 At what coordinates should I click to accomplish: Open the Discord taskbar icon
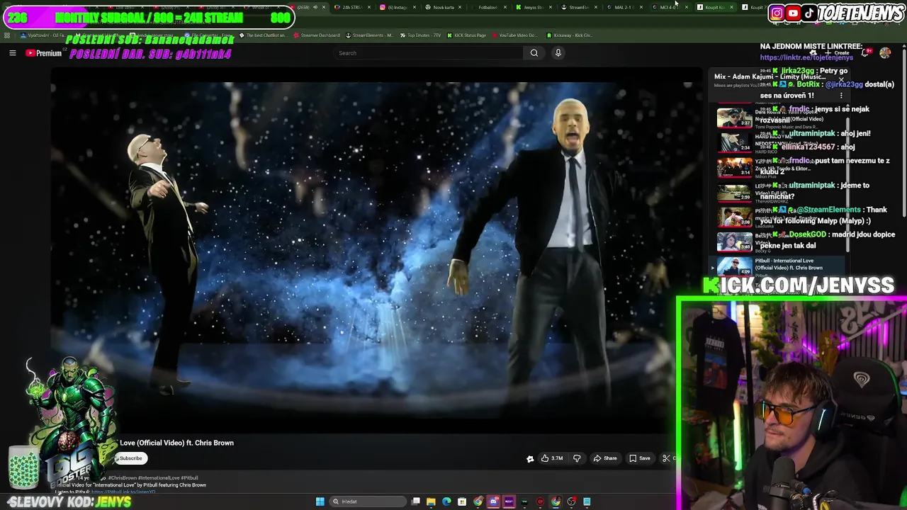coord(493,501)
